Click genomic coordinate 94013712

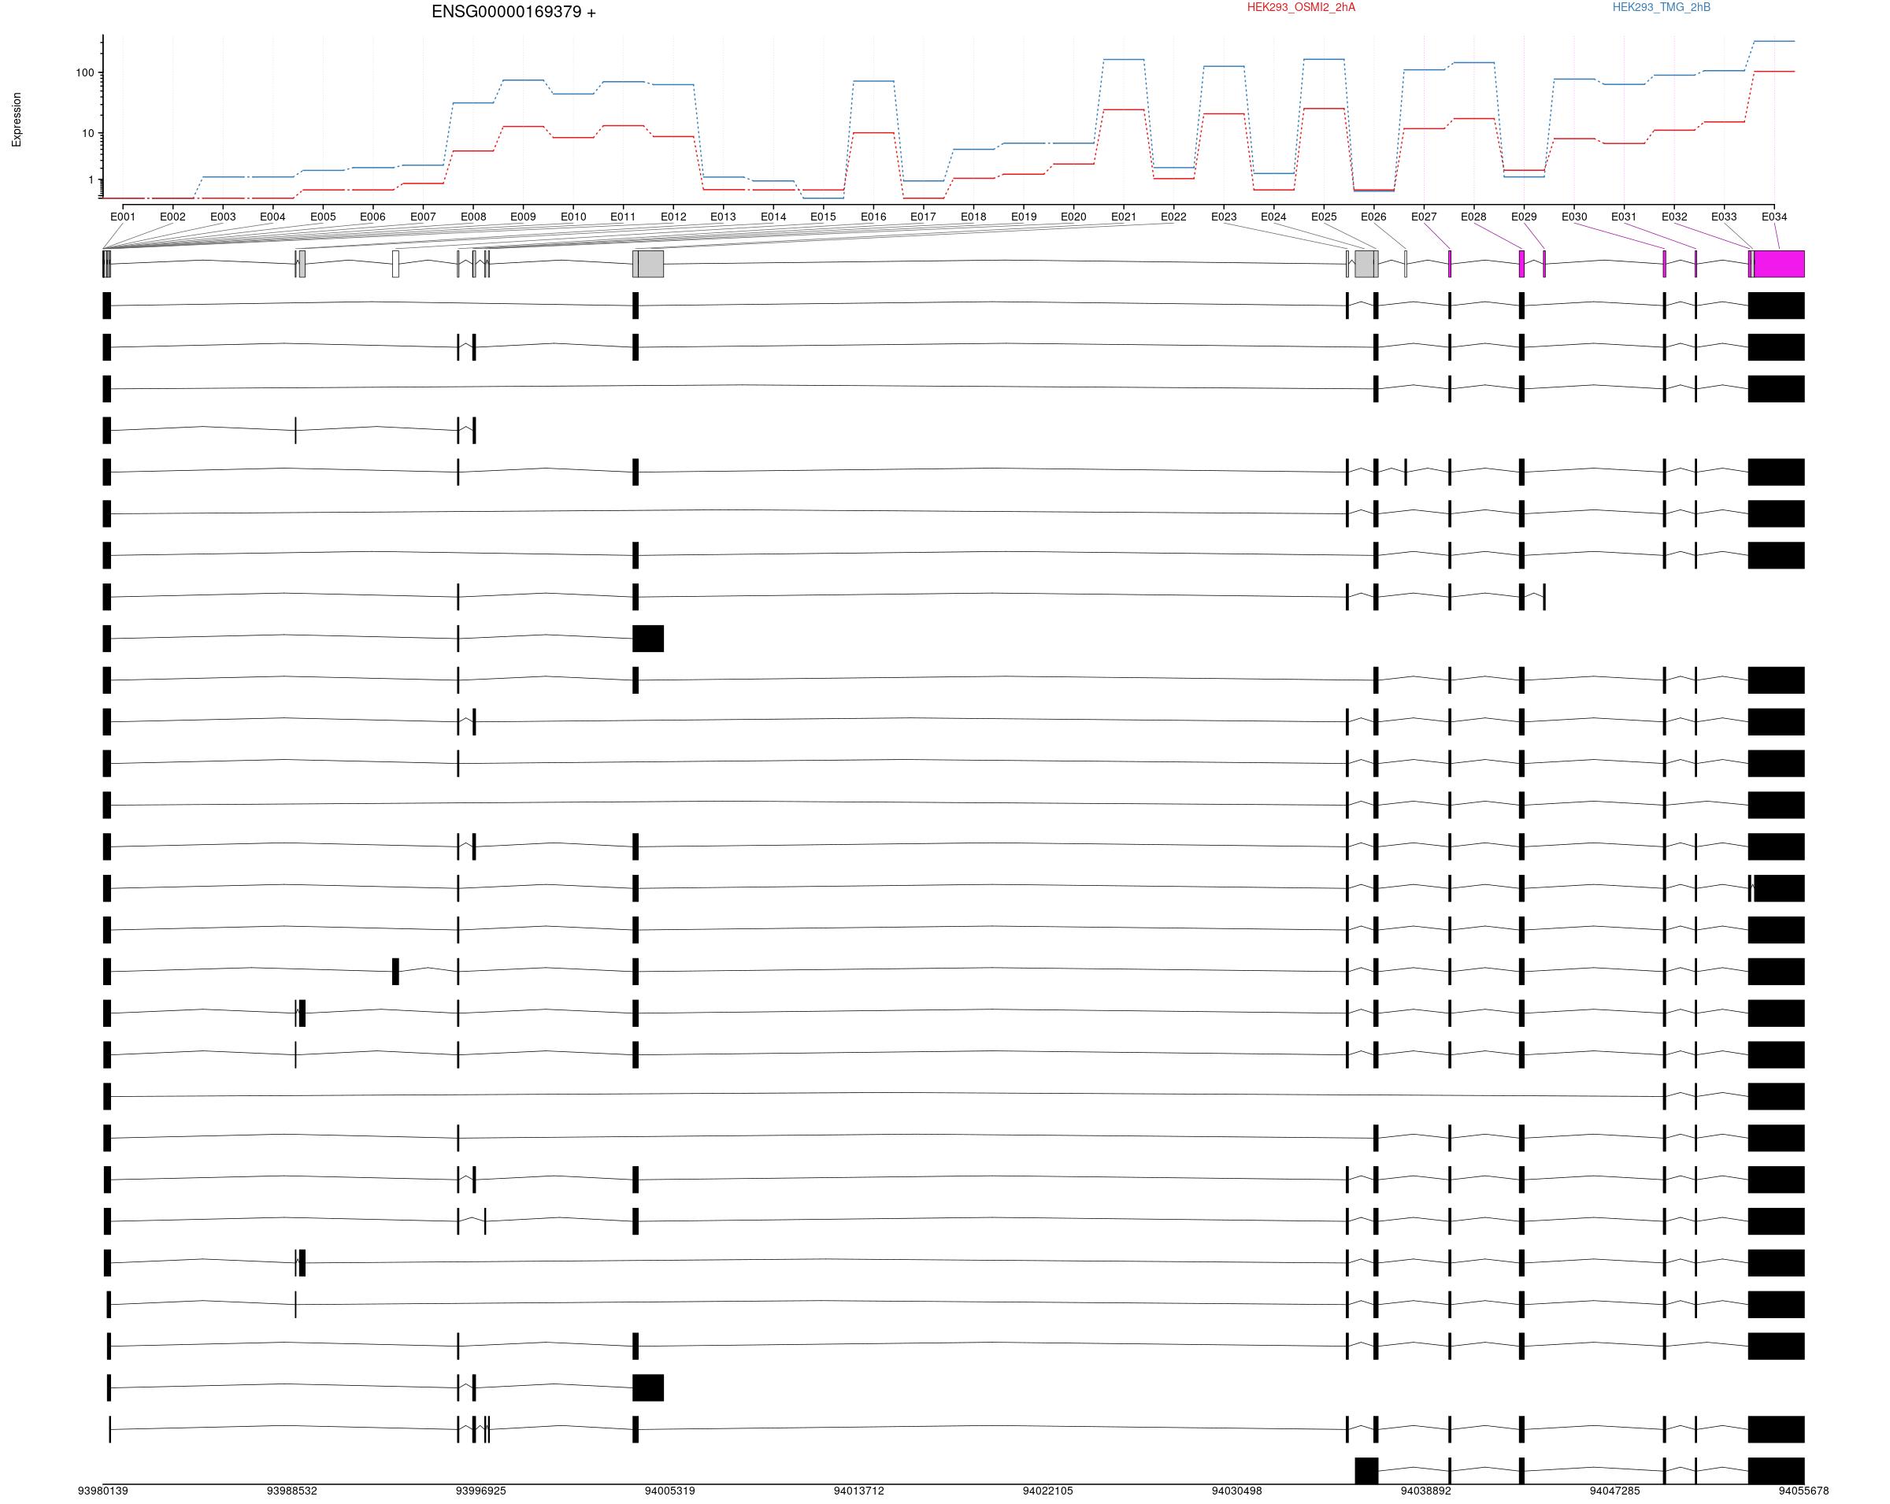tap(859, 1490)
